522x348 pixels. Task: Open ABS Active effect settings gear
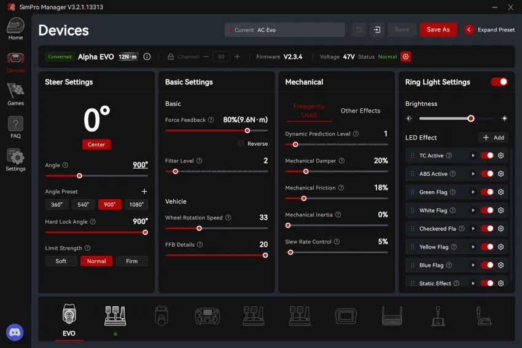coord(501,173)
